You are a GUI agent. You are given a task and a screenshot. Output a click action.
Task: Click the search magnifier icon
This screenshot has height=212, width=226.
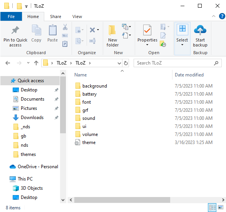[216, 63]
